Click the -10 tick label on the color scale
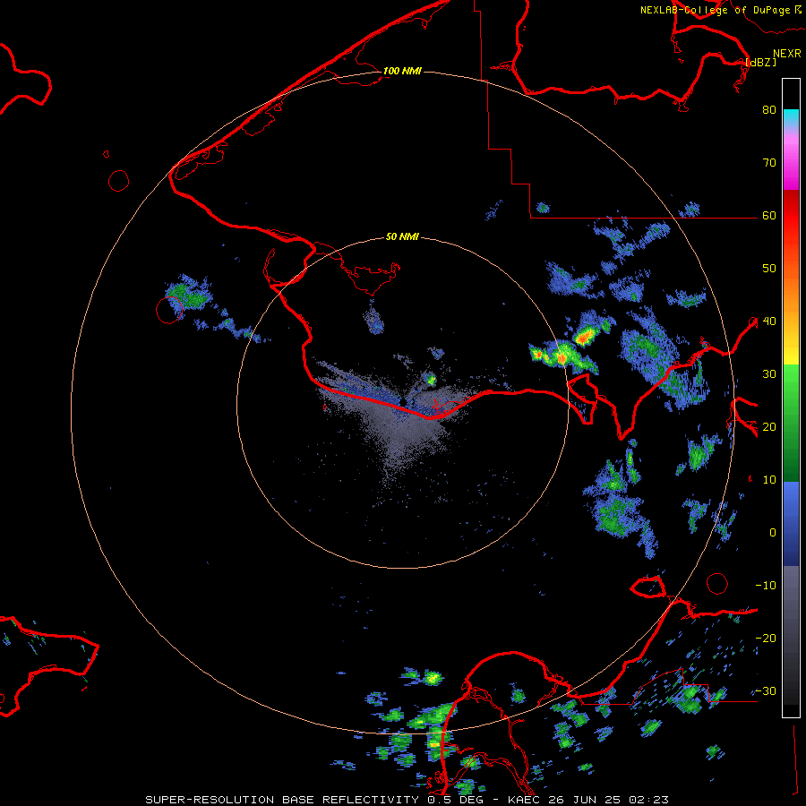 click(x=766, y=586)
